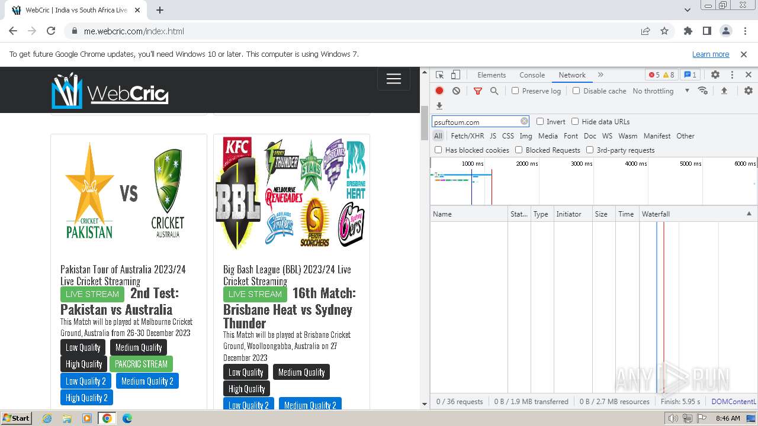The width and height of the screenshot is (758, 426).
Task: Click the DevTools inspect element picker icon
Action: click(439, 75)
